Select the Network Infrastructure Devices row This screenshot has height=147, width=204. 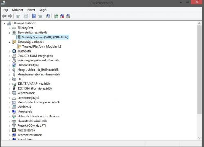point(38,116)
